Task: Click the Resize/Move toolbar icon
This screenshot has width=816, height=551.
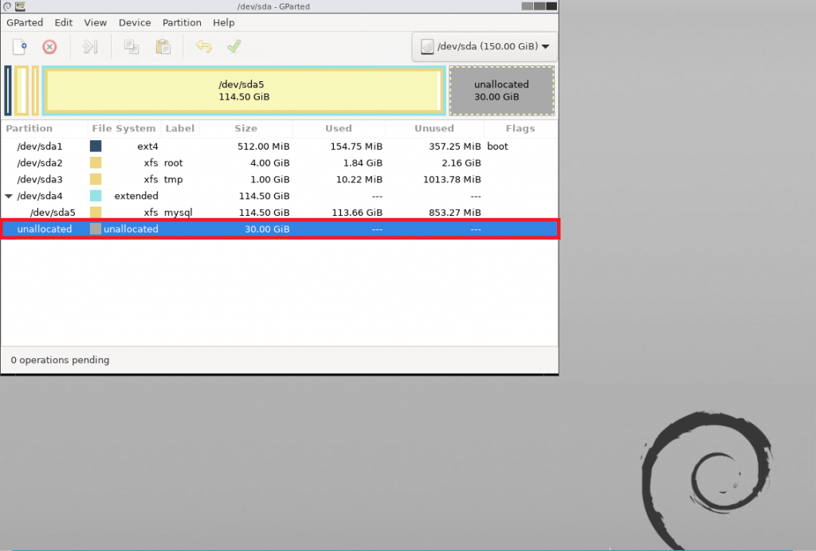Action: [90, 47]
